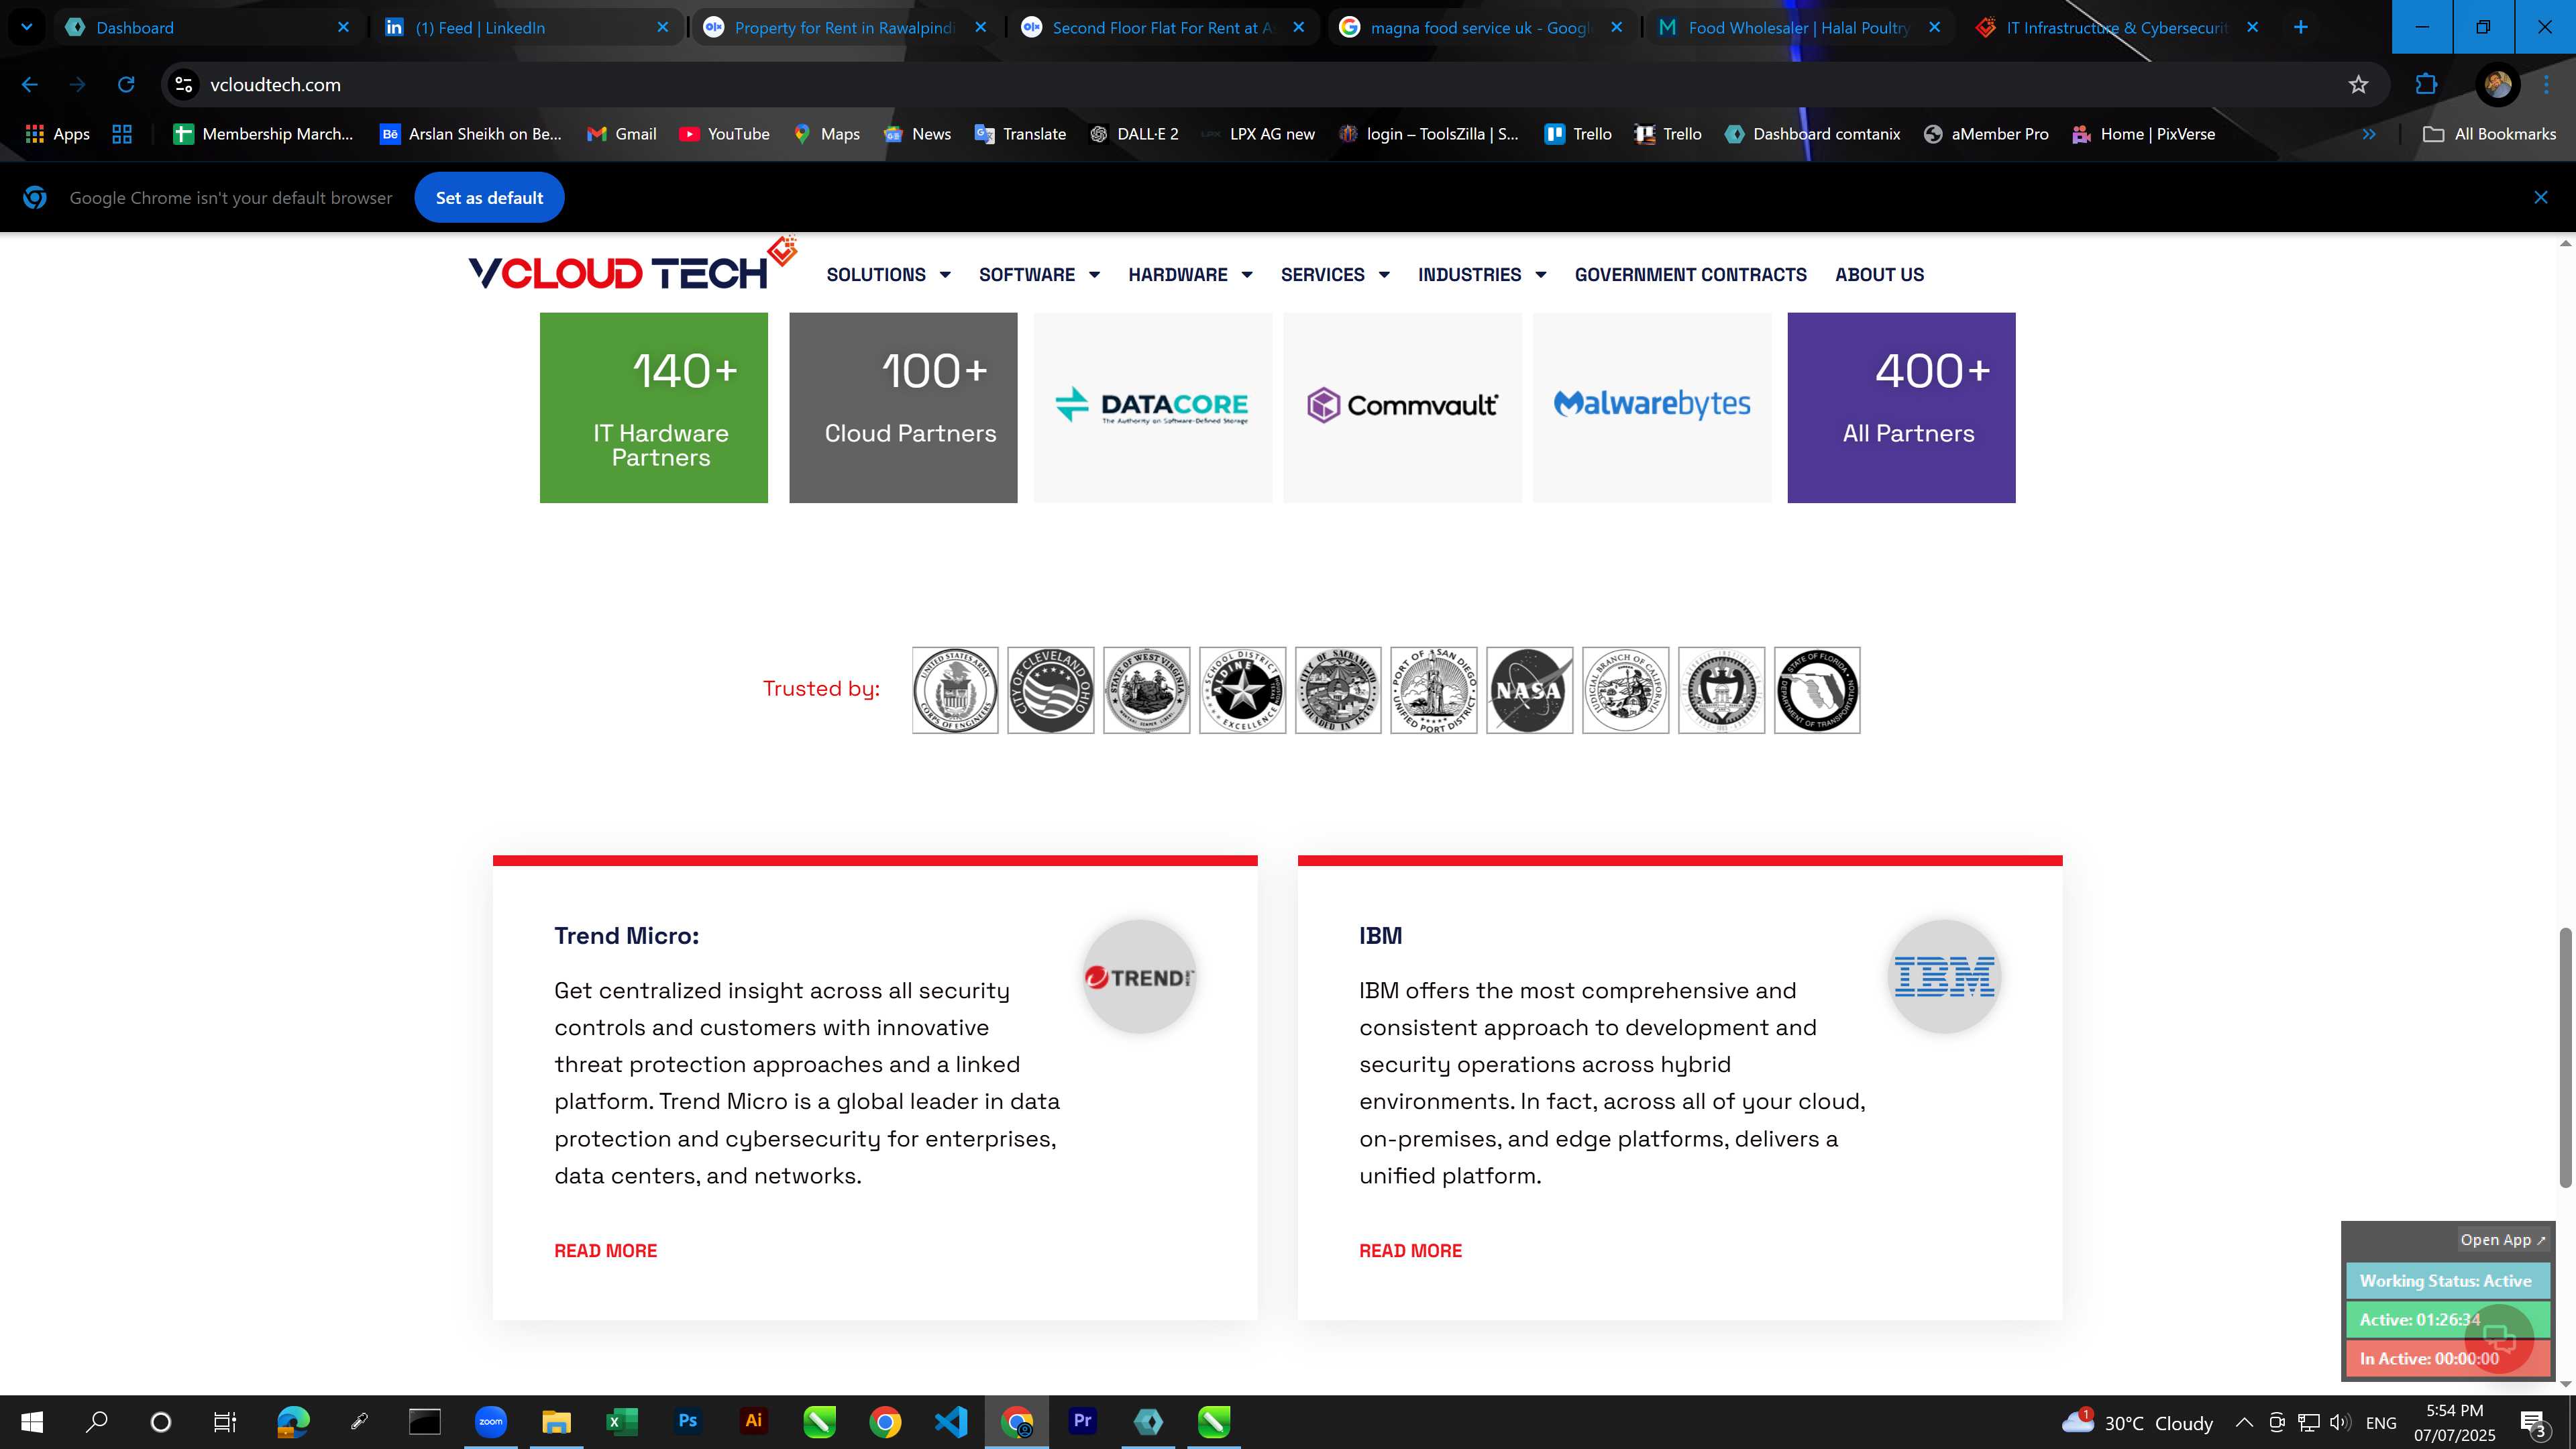Open the Chrome three-dot menu
The image size is (2576, 1449).
coord(2546,85)
